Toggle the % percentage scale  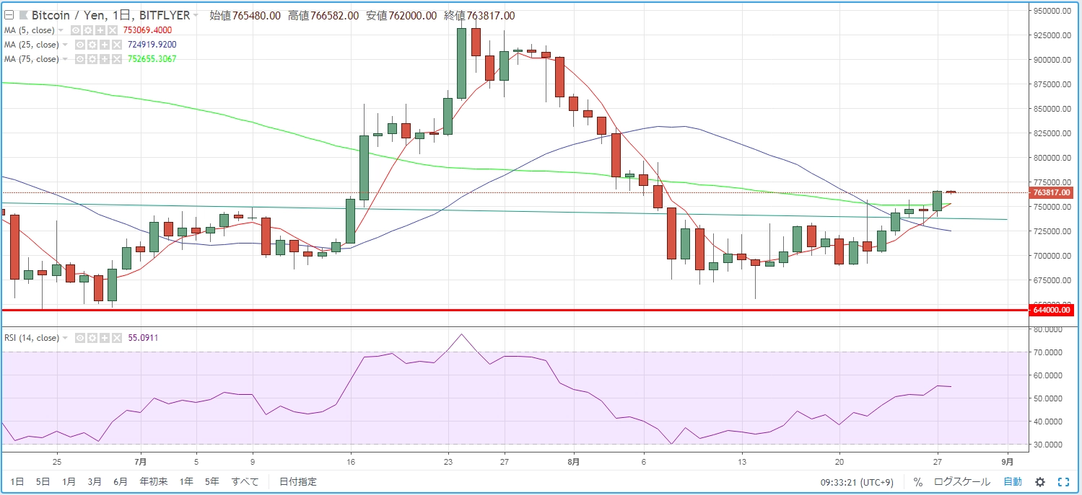click(x=918, y=482)
